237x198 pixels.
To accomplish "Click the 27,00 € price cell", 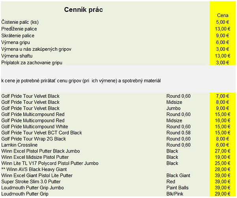I will [223, 151].
